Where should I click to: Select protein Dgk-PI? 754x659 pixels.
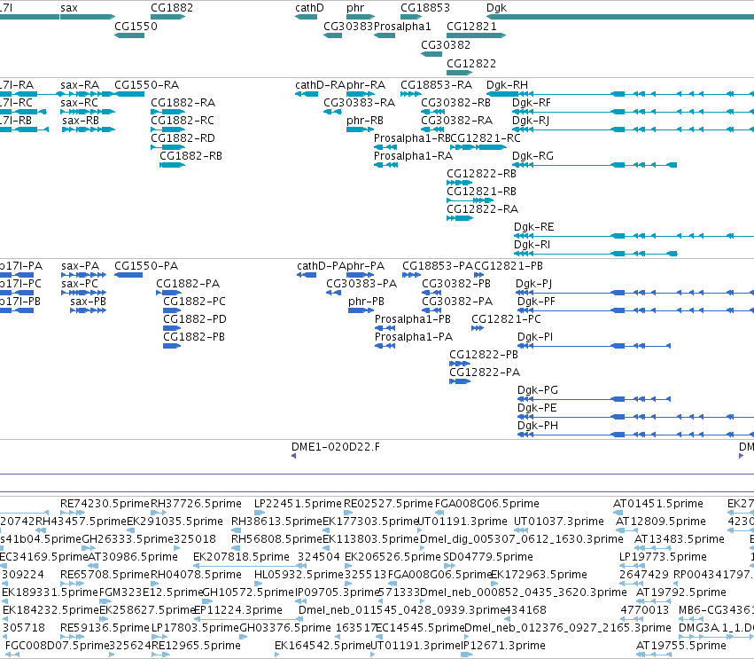click(x=535, y=337)
